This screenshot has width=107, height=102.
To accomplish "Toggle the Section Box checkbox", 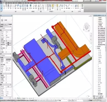I will (6, 83).
